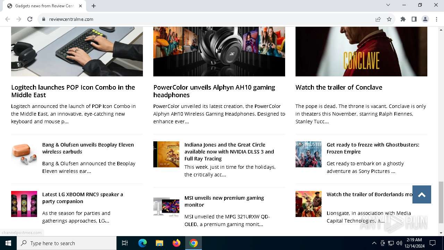Open a new browser tab
444x250 pixels.
coord(94,6)
